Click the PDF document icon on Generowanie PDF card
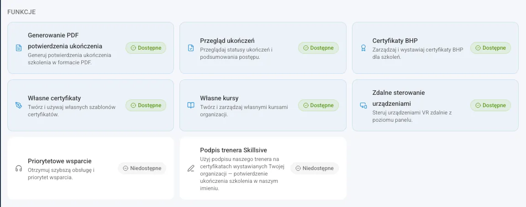Image resolution: width=526 pixels, height=207 pixels. [19, 48]
